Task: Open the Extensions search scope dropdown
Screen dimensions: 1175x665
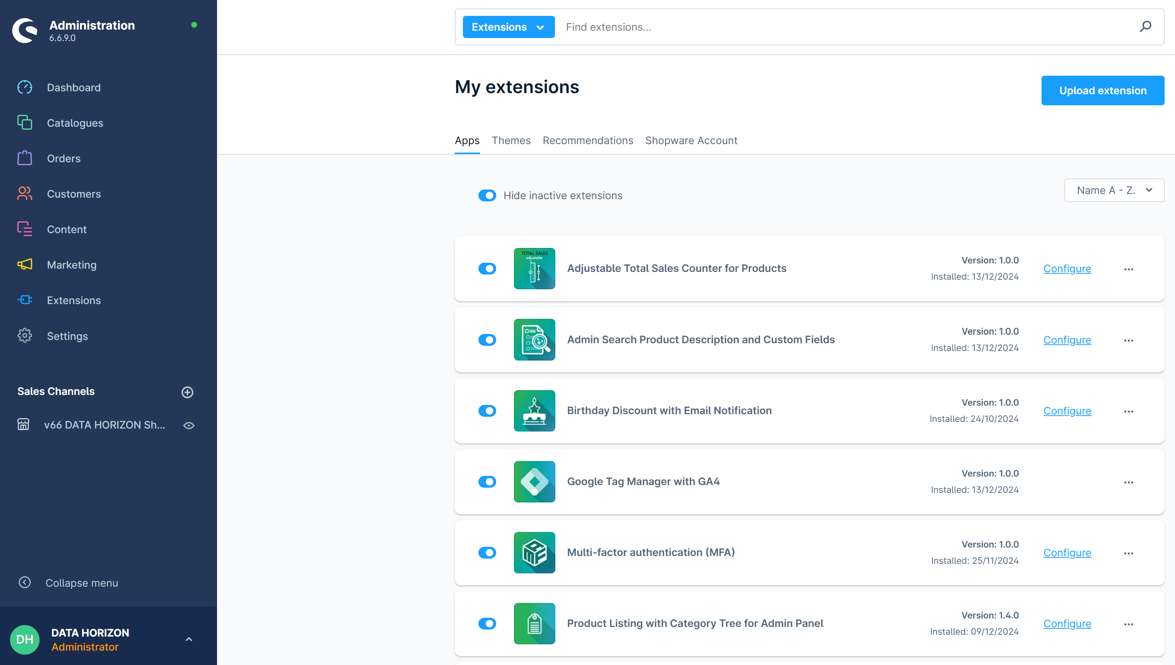Action: [508, 27]
